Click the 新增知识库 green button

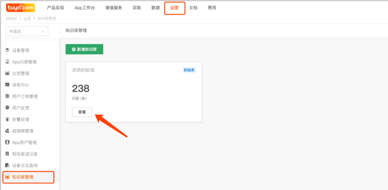coord(85,49)
